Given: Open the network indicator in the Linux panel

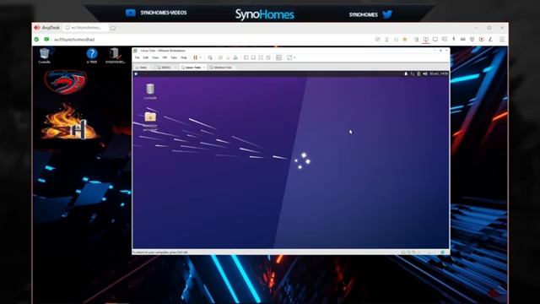Looking at the screenshot, I should pos(413,73).
